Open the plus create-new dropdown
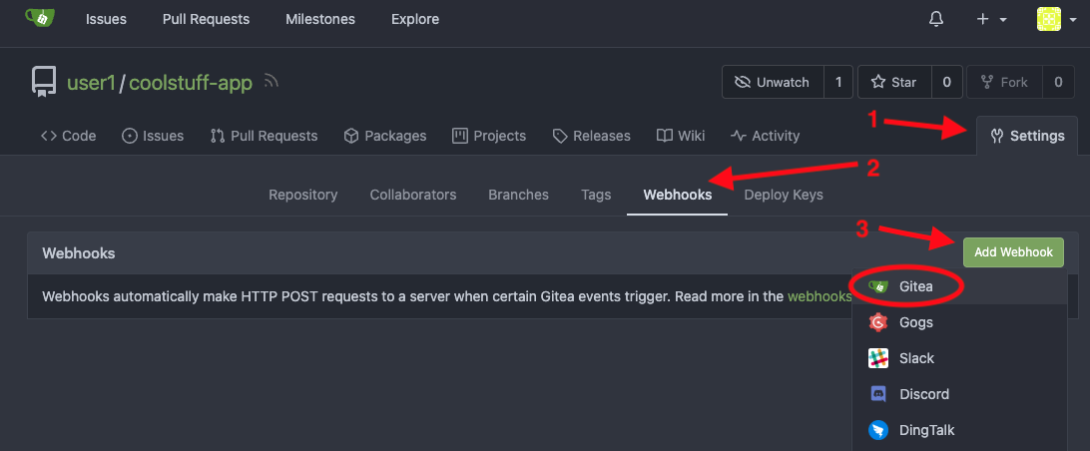The width and height of the screenshot is (1090, 451). coord(991,20)
